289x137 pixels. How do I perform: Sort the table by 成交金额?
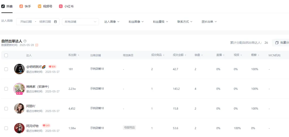[x=186, y=55]
